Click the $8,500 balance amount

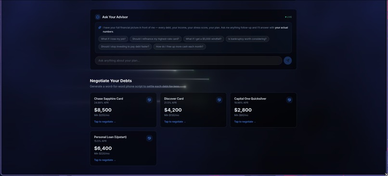(103, 110)
